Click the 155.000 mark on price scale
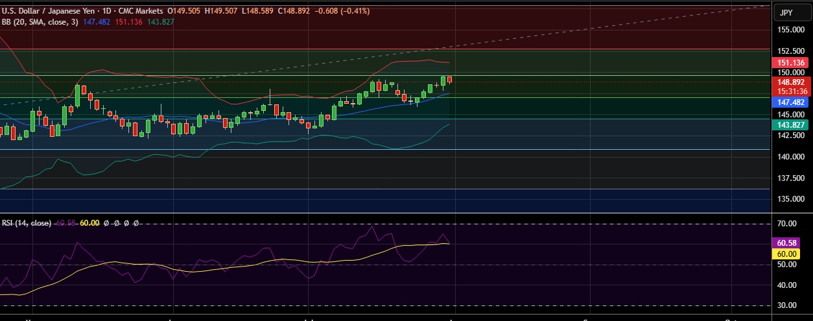Viewport: 813px width, 321px height. [790, 30]
